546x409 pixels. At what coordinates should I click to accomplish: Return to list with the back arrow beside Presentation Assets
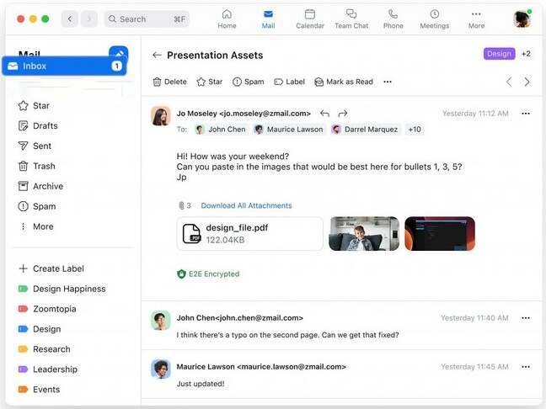click(x=157, y=55)
